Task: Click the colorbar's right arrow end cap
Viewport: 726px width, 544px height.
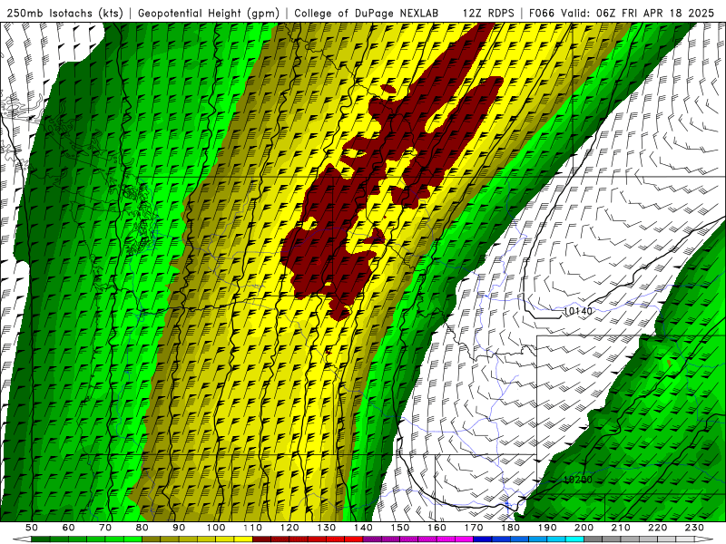Action: click(704, 539)
